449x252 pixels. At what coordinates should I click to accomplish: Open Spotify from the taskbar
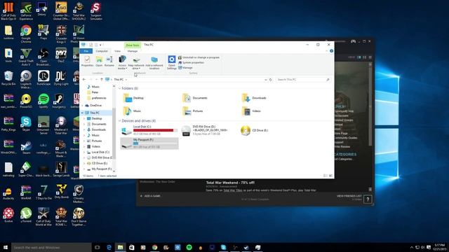click(189, 247)
